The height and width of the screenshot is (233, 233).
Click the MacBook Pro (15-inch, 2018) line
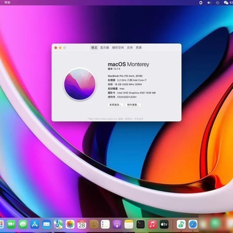pos(125,76)
